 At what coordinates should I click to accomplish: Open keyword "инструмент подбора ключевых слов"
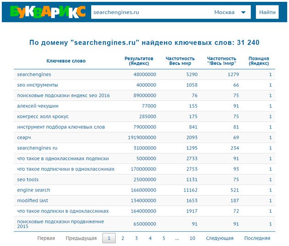click(x=61, y=127)
